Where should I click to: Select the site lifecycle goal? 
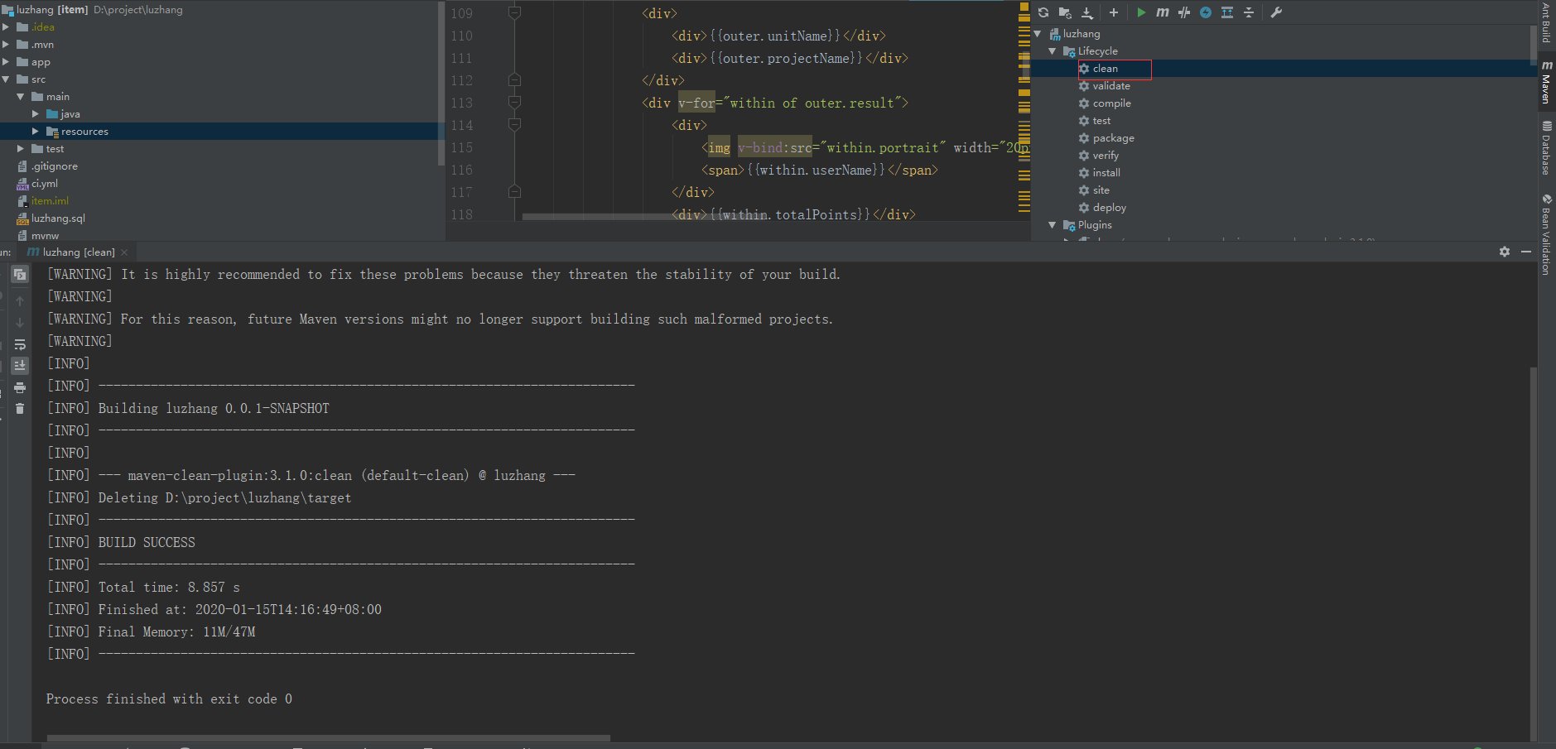[1101, 190]
